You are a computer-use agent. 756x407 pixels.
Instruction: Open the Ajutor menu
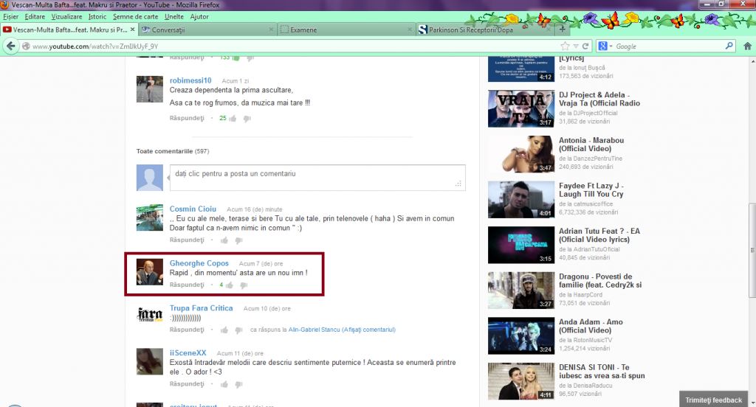coord(199,16)
